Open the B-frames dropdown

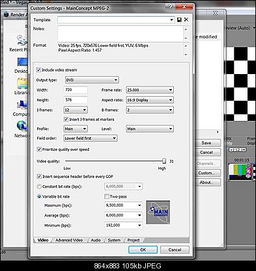click(x=150, y=110)
